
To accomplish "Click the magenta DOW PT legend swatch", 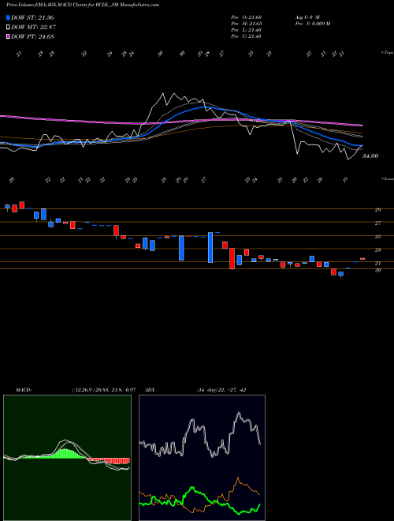I will (x=8, y=36).
